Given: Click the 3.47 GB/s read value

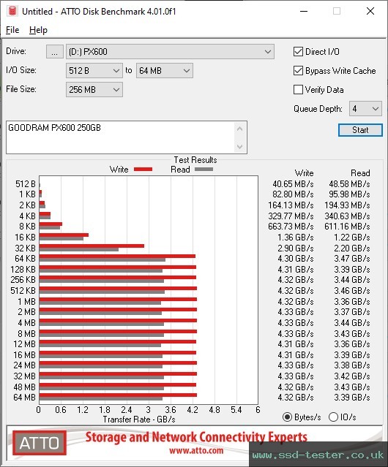Looking at the screenshot, I should click(x=352, y=259).
